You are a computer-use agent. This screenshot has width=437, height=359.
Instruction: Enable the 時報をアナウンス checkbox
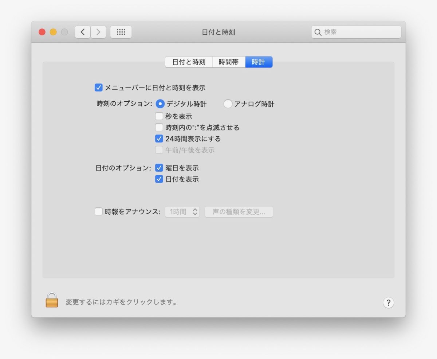[98, 211]
